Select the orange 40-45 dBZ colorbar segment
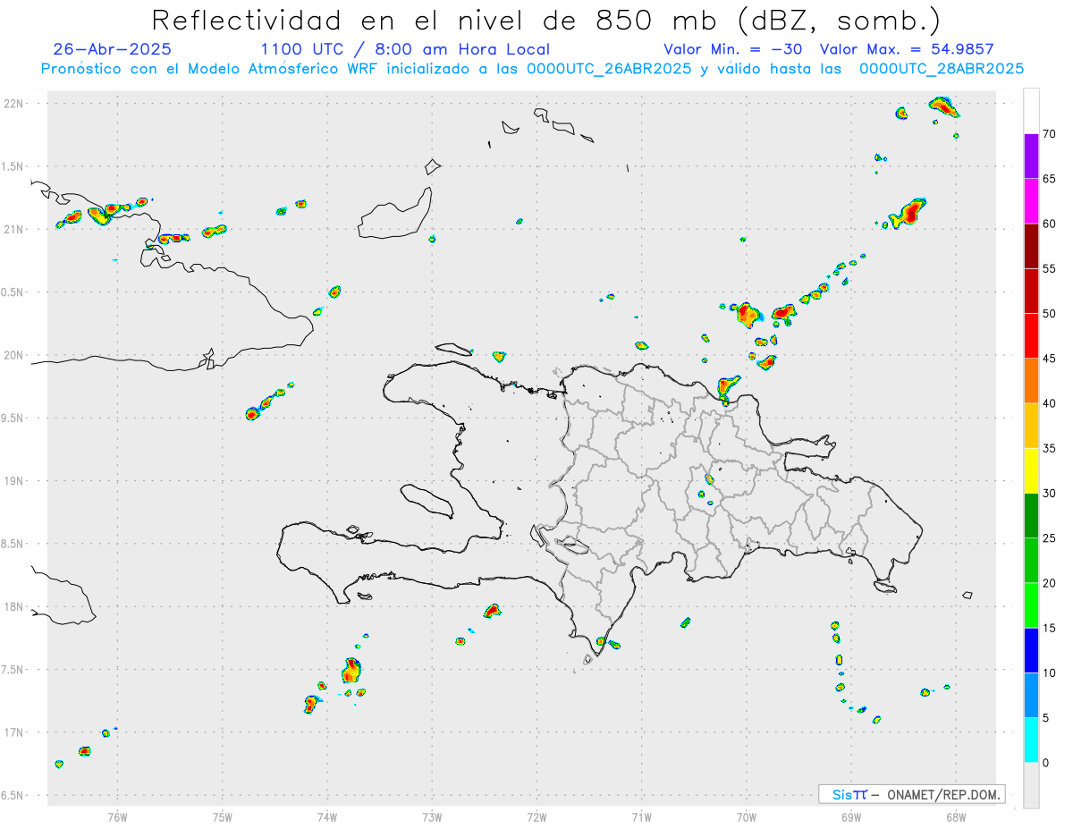The image size is (1073, 829). [x=1031, y=381]
